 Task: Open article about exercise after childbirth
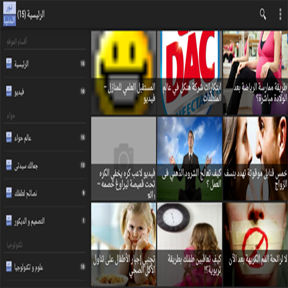click(x=255, y=73)
